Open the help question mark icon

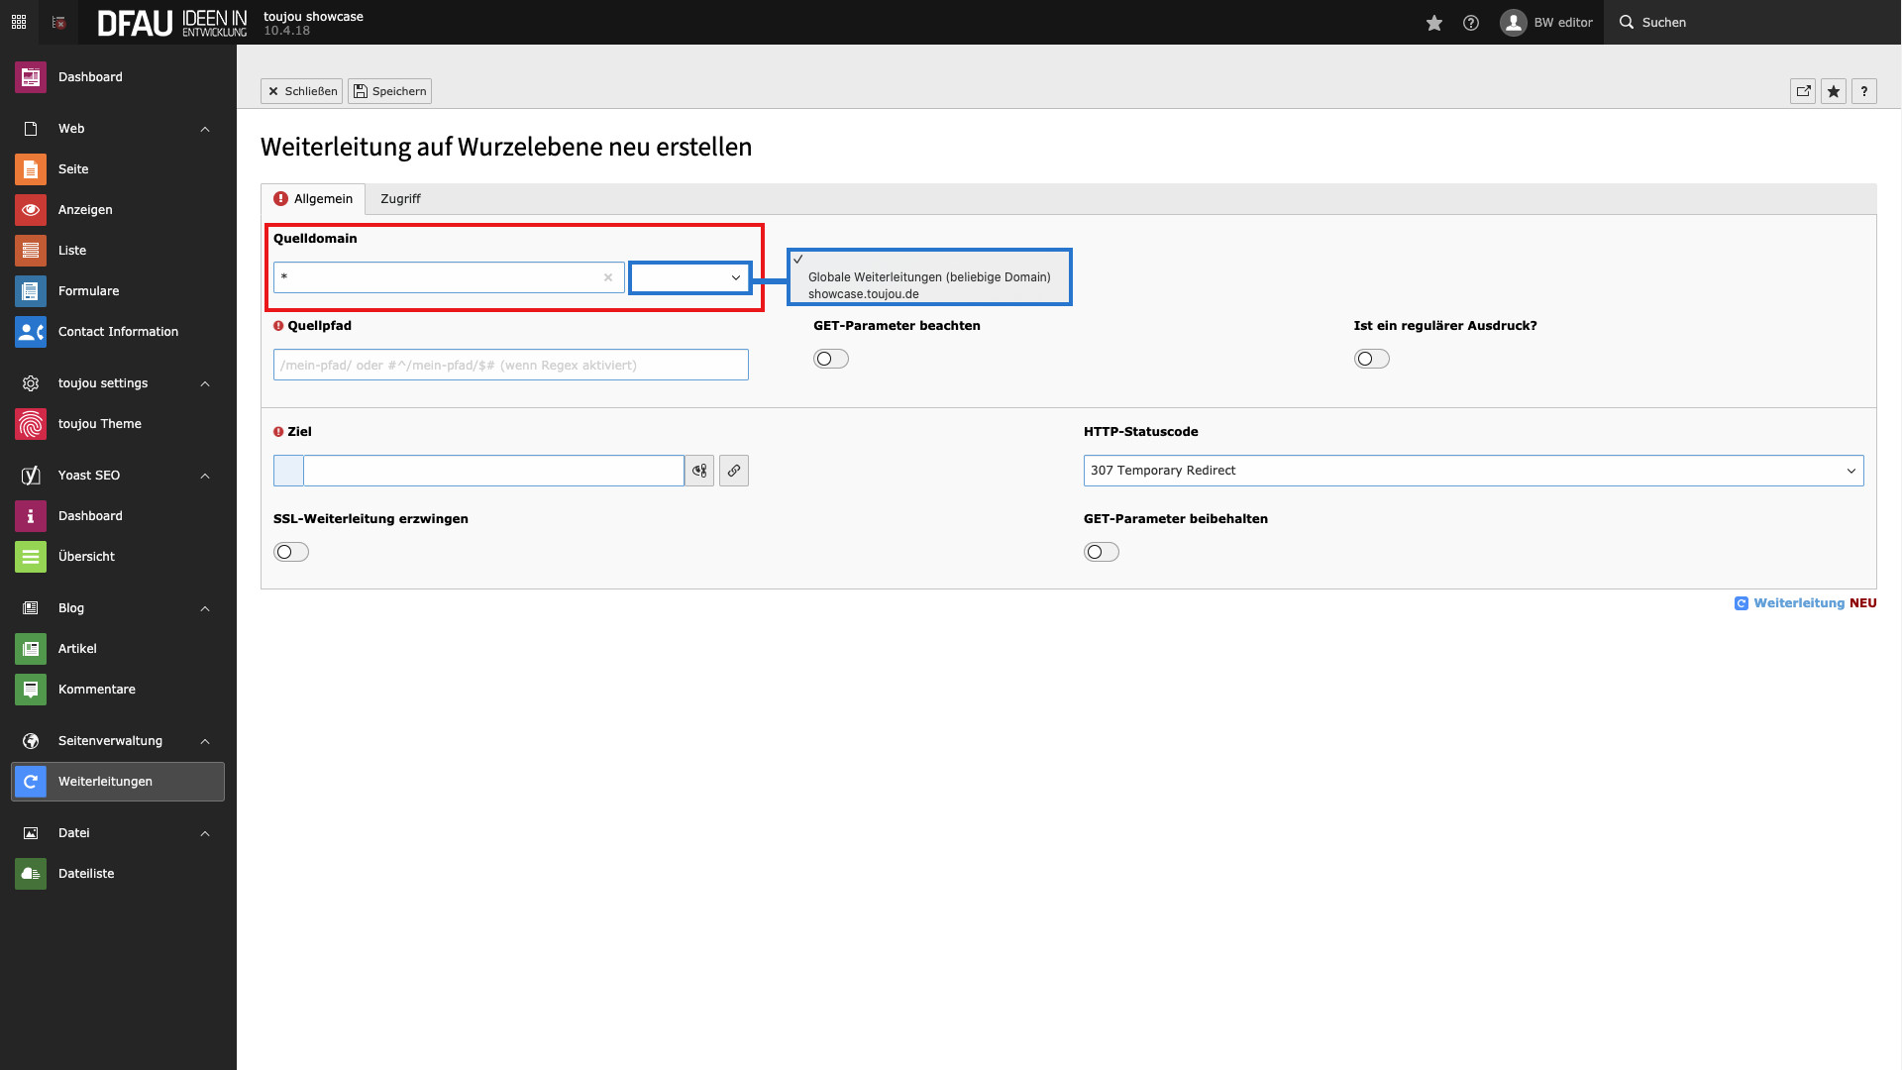pyautogui.click(x=1864, y=91)
